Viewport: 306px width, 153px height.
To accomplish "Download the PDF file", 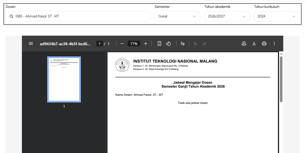I will (x=254, y=44).
